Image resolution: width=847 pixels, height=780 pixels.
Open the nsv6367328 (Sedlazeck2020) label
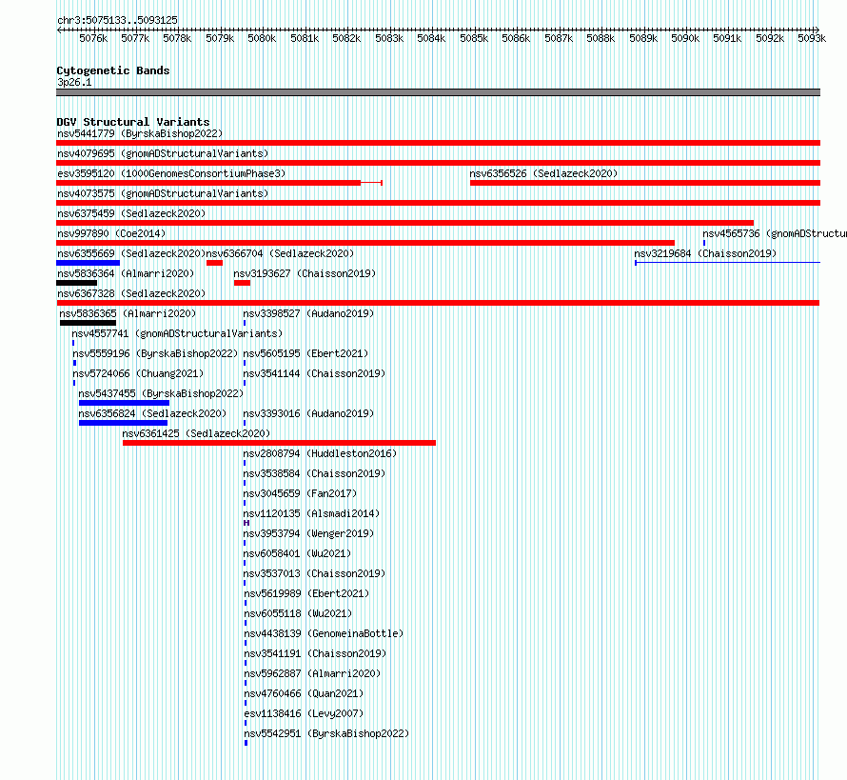131,293
